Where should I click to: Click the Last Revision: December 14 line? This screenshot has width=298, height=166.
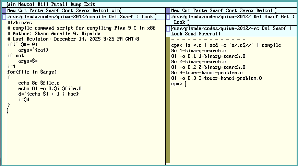pos(73,39)
